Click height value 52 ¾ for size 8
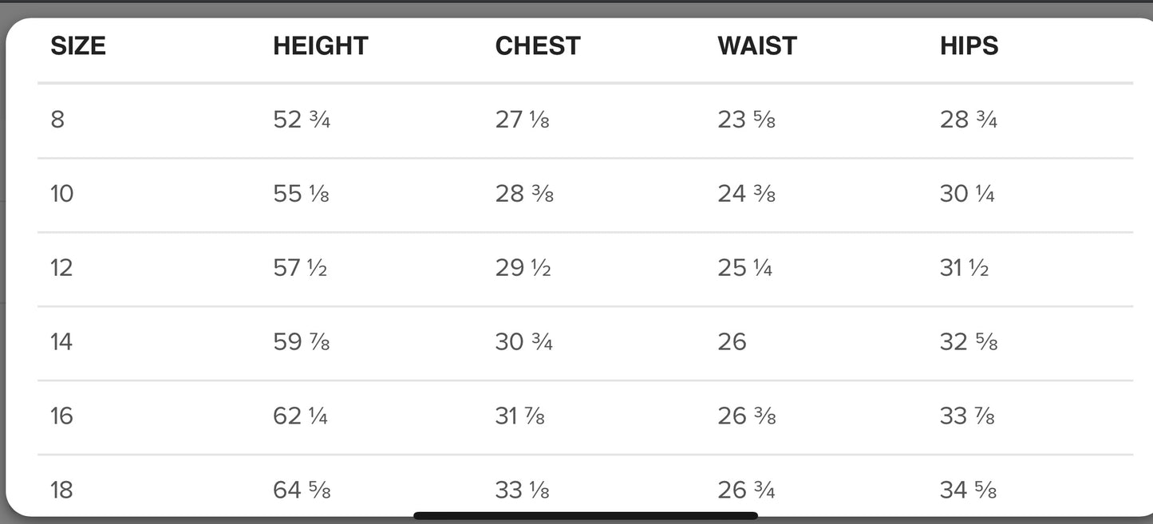Viewport: 1153px width, 524px height. point(301,120)
